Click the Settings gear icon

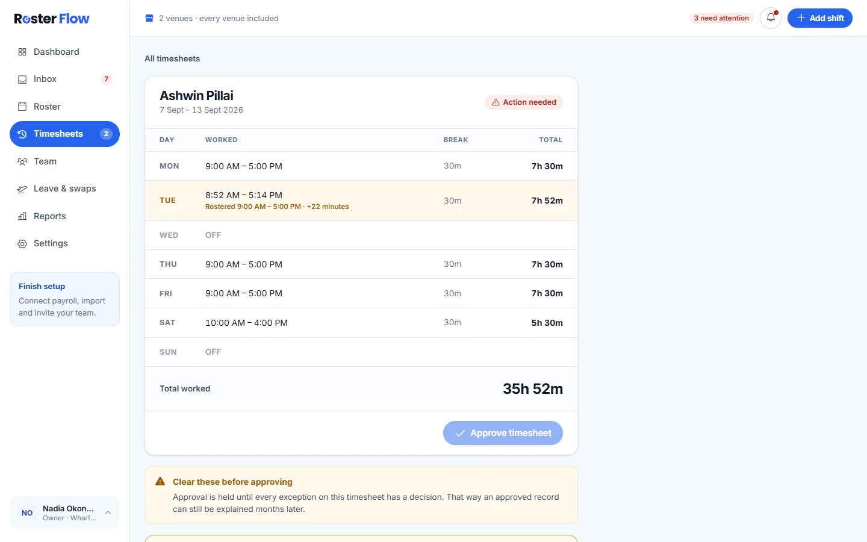coord(22,243)
